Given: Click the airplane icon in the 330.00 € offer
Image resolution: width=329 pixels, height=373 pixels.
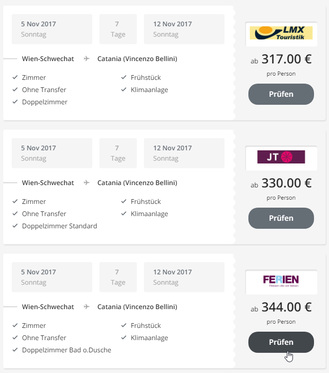Looking at the screenshot, I should pyautogui.click(x=87, y=182).
